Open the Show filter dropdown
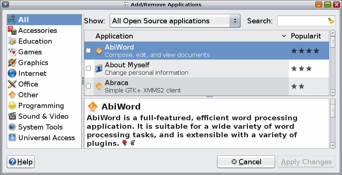 pyautogui.click(x=175, y=21)
